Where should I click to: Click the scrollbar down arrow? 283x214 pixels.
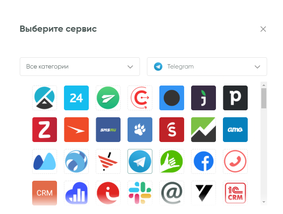pyautogui.click(x=264, y=202)
